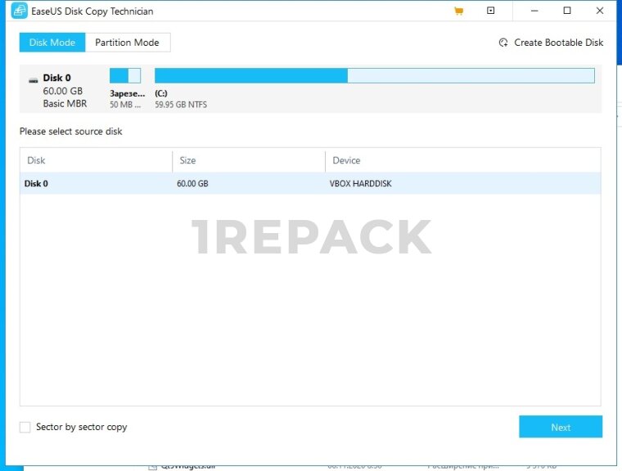
Task: Click the Create Bootable Disk link
Action: coord(558,43)
